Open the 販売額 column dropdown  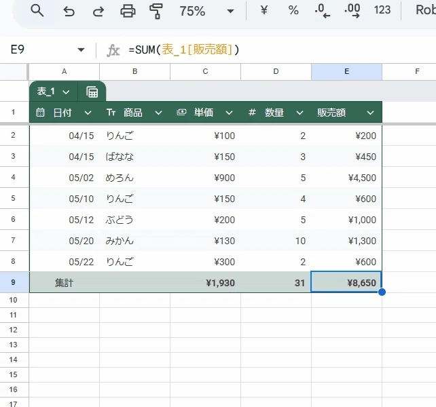point(370,113)
